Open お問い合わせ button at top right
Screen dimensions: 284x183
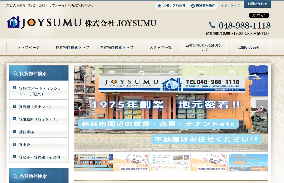[257, 4]
